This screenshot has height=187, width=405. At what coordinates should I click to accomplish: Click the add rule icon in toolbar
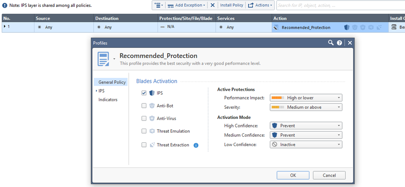pyautogui.click(x=158, y=5)
